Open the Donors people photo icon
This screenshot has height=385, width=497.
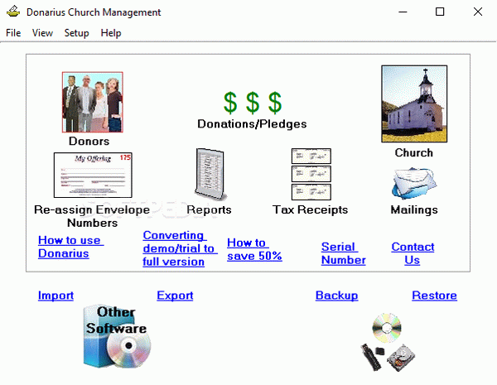tap(93, 102)
